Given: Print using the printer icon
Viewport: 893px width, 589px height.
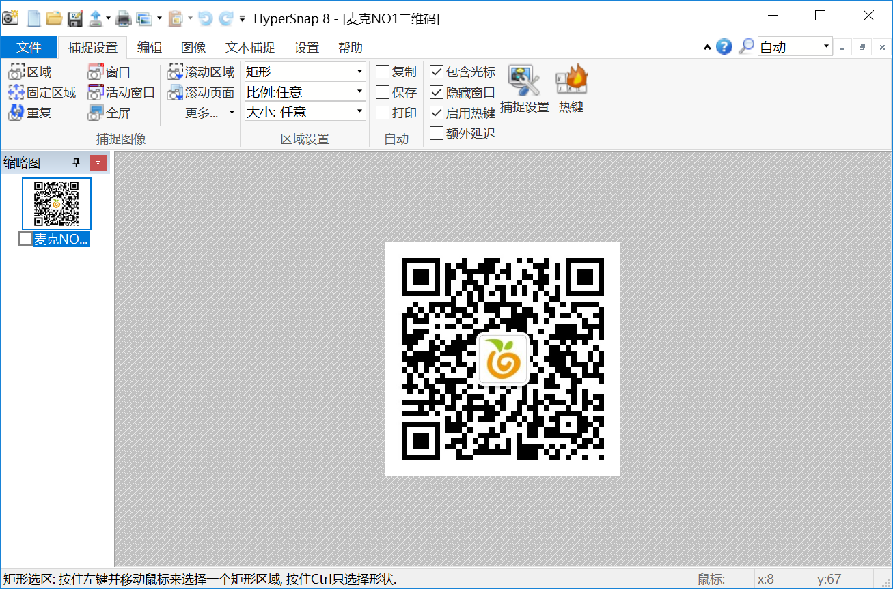Looking at the screenshot, I should tap(123, 18).
